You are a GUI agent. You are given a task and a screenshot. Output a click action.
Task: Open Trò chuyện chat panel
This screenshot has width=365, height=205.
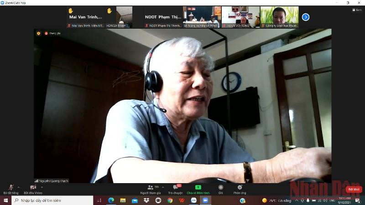pos(176,190)
